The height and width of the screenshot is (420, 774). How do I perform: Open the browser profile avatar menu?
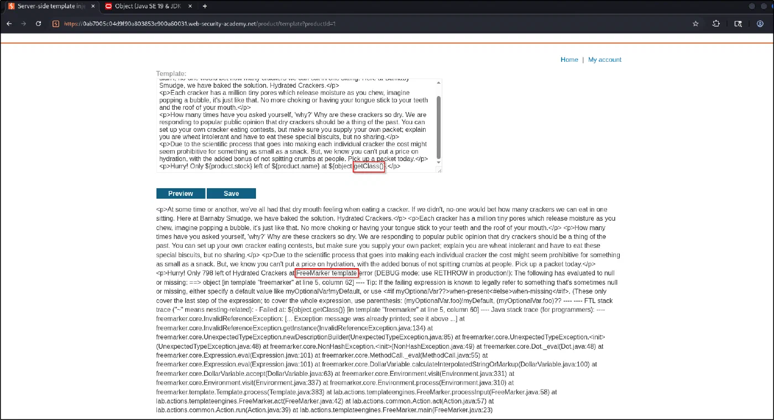tap(761, 24)
